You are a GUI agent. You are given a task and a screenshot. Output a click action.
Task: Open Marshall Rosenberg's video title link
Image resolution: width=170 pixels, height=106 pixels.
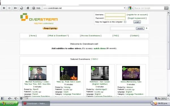pyautogui.click(x=37, y=83)
